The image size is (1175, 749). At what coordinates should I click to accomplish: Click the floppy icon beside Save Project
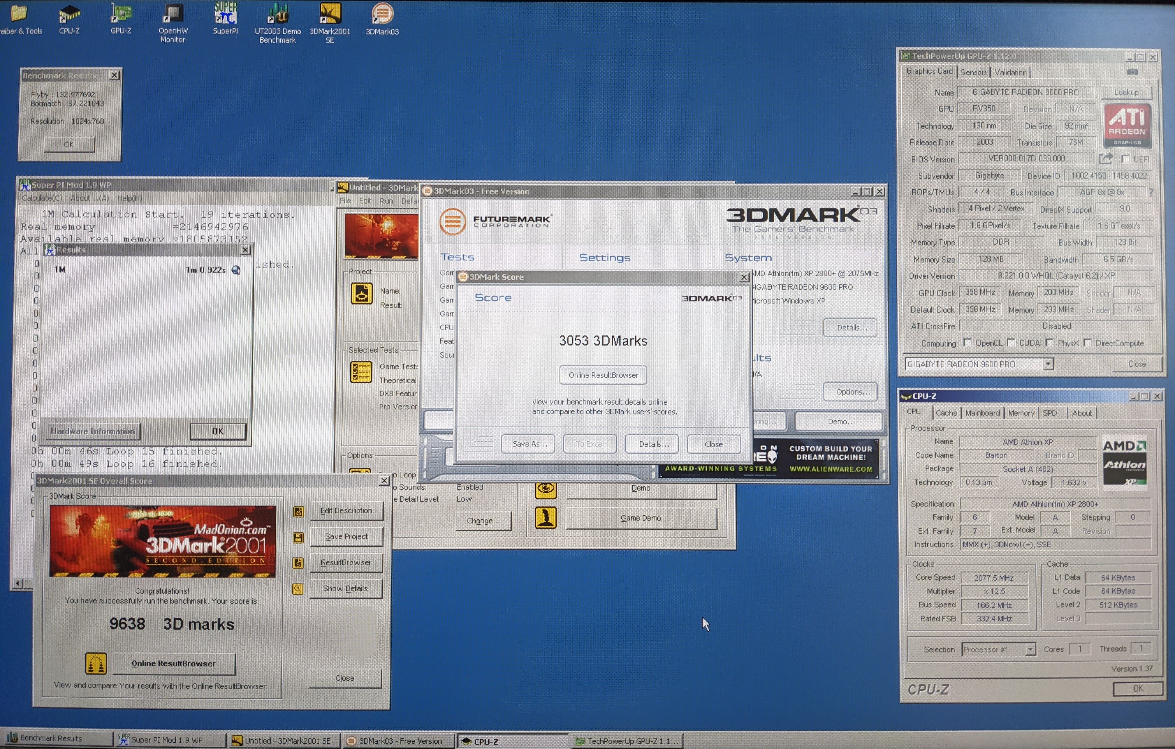pyautogui.click(x=298, y=537)
